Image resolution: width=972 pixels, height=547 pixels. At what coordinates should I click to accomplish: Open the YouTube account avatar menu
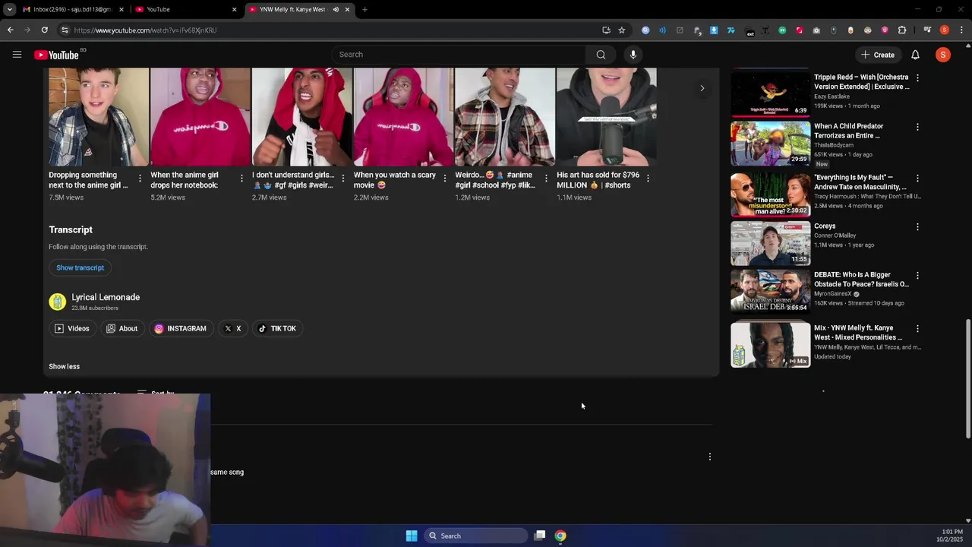(942, 55)
